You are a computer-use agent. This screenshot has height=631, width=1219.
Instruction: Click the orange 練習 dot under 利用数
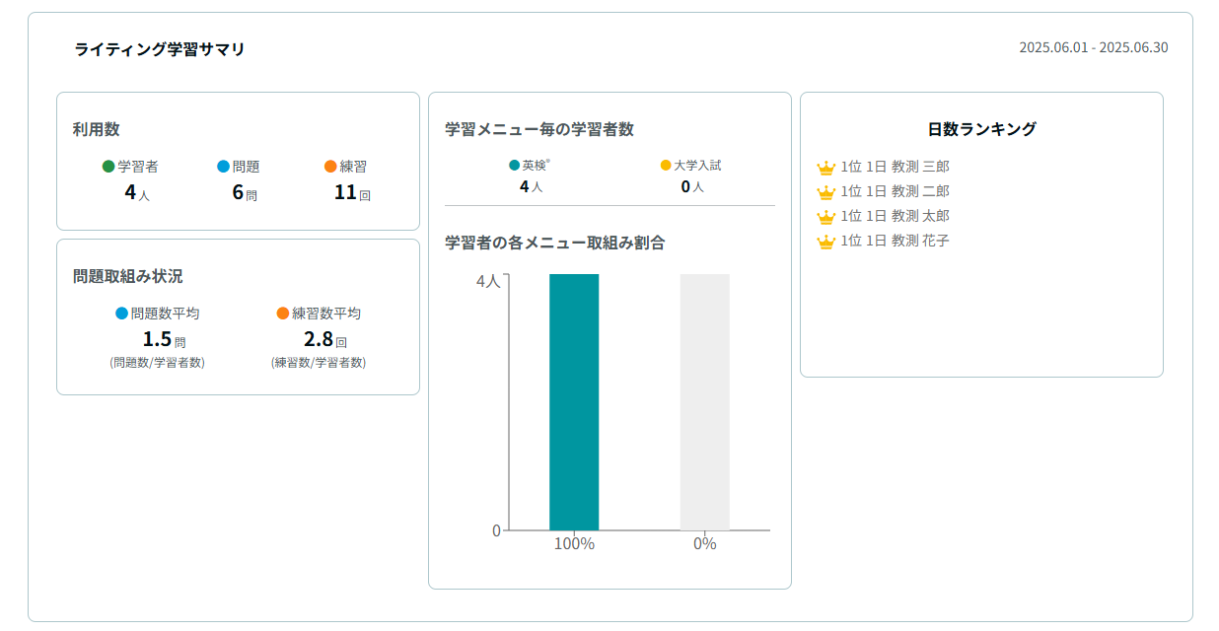pos(330,167)
